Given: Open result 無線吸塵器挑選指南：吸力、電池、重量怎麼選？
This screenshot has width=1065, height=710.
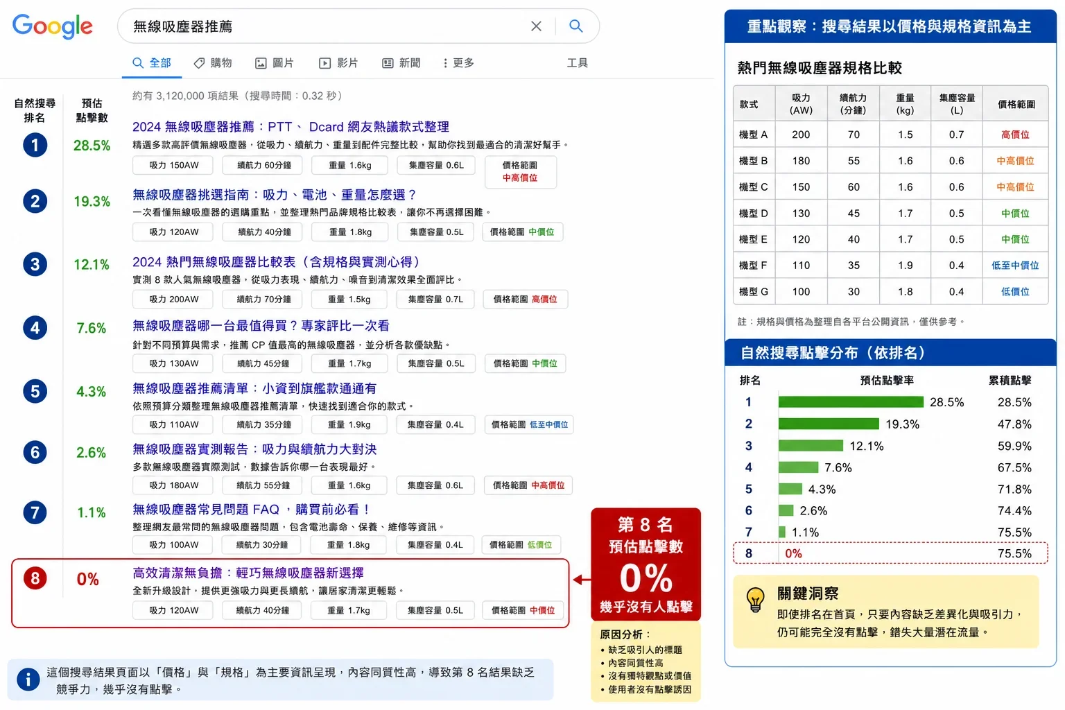Looking at the screenshot, I should [x=275, y=195].
